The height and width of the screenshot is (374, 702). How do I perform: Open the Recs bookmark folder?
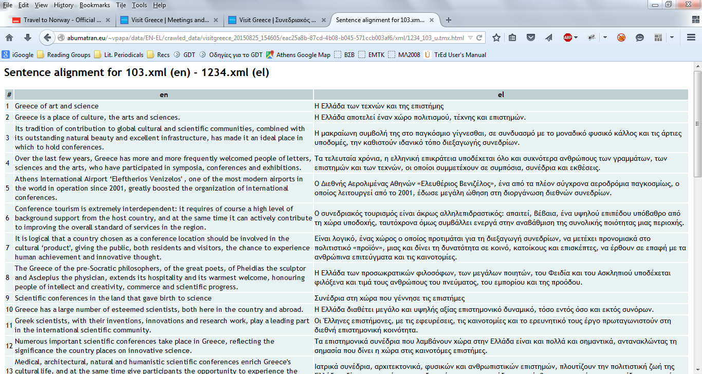(158, 54)
